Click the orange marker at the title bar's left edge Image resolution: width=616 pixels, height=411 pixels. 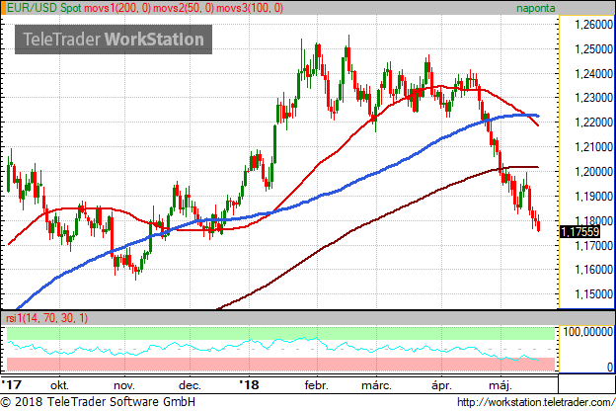click(3, 8)
